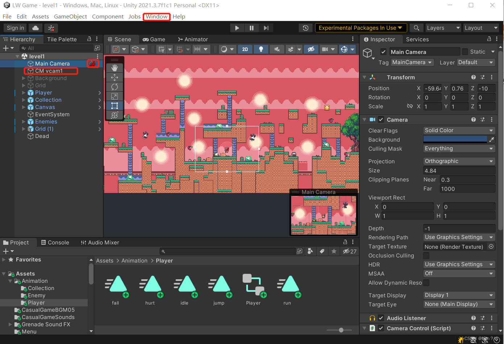504x344 pixels.
Task: Click the global search magnifier icon
Action: 417,28
